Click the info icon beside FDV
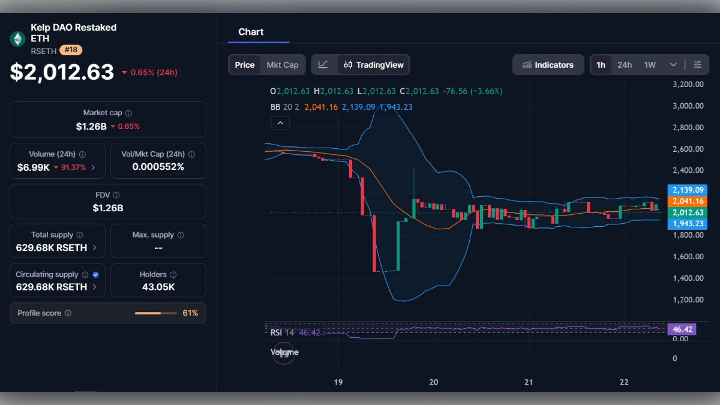720x405 pixels. click(116, 194)
